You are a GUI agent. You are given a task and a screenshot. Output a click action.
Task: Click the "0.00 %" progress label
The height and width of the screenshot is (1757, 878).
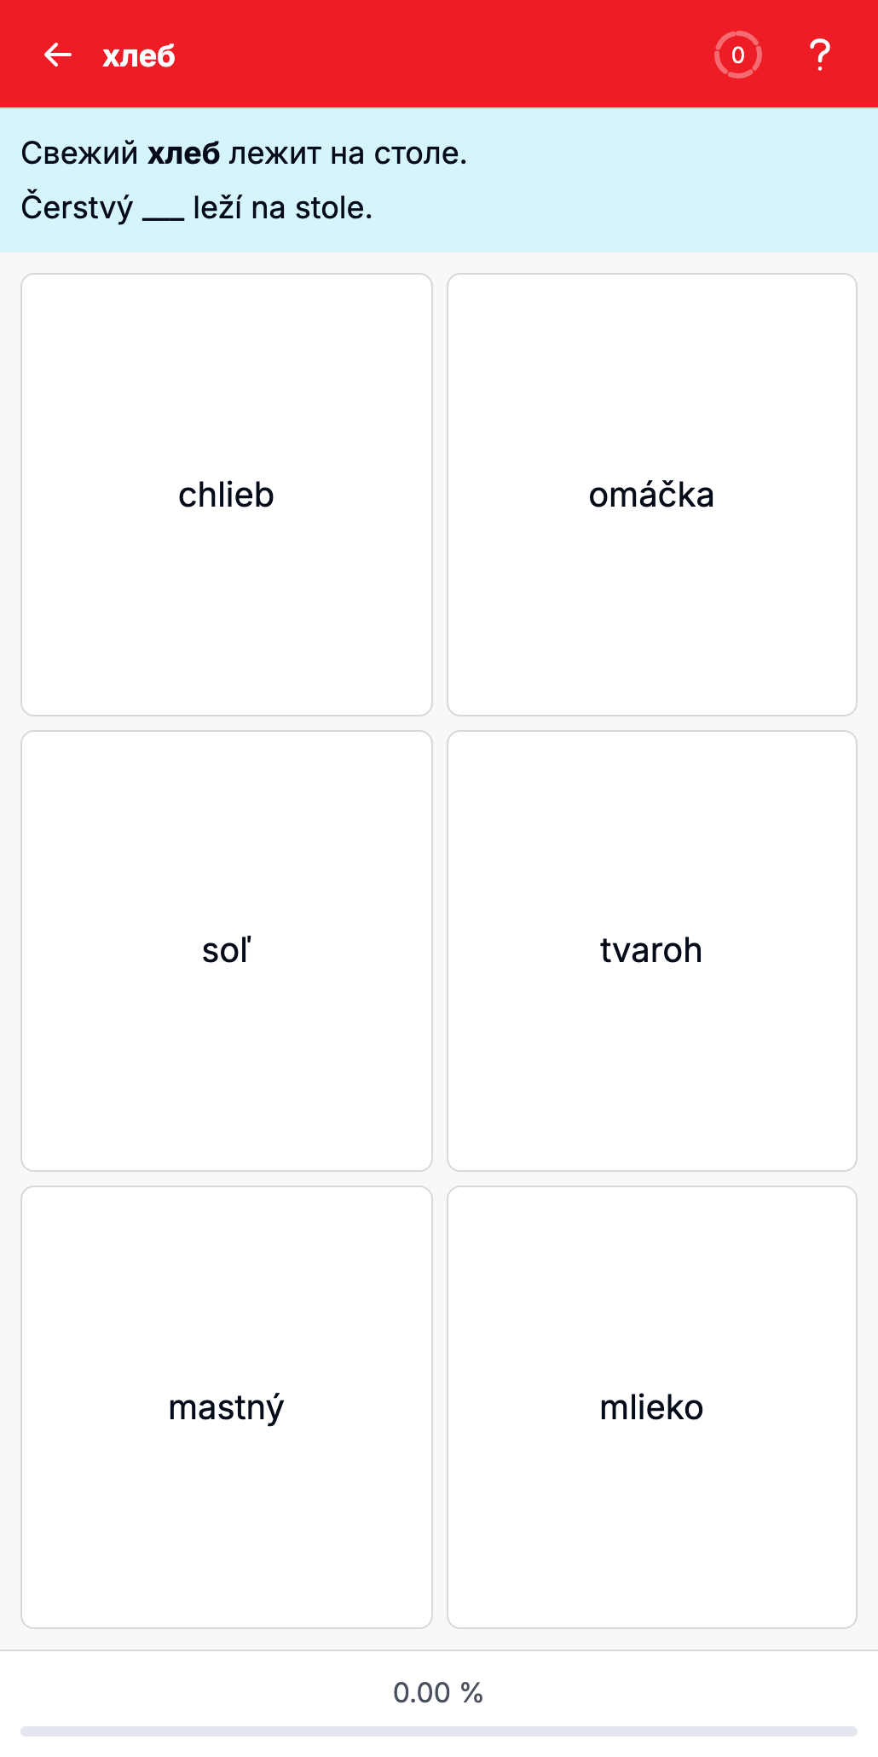pos(438,1693)
